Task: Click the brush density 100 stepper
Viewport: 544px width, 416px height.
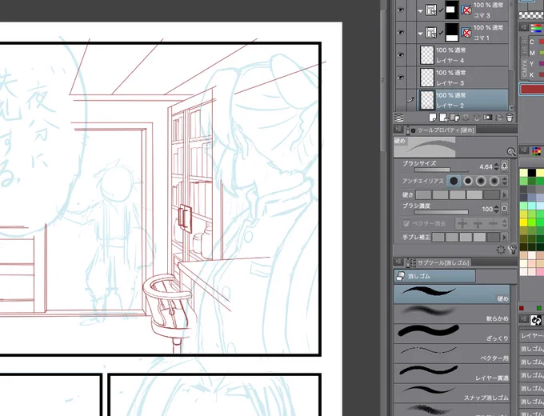Action: [497, 209]
